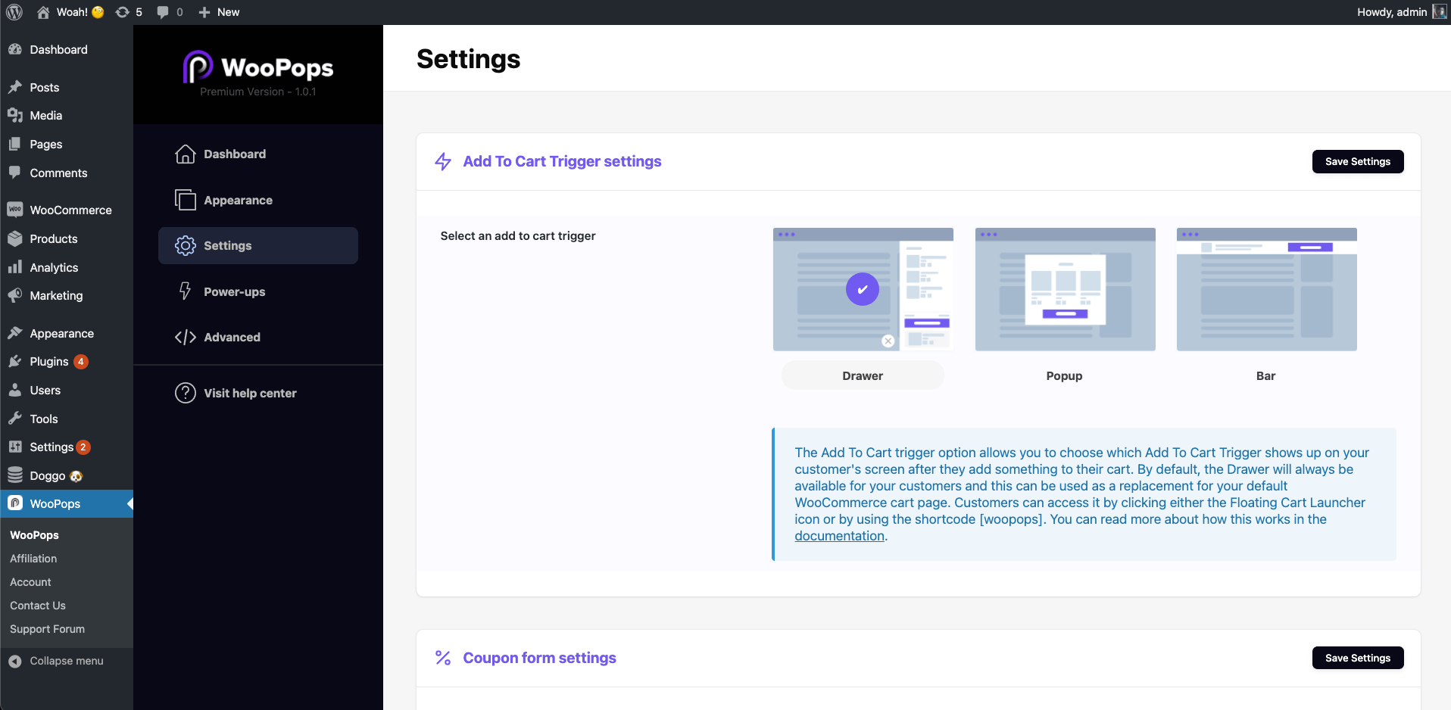Screen dimensions: 1451x710
Task: Click the Pages icon in sidebar
Action: coord(15,144)
